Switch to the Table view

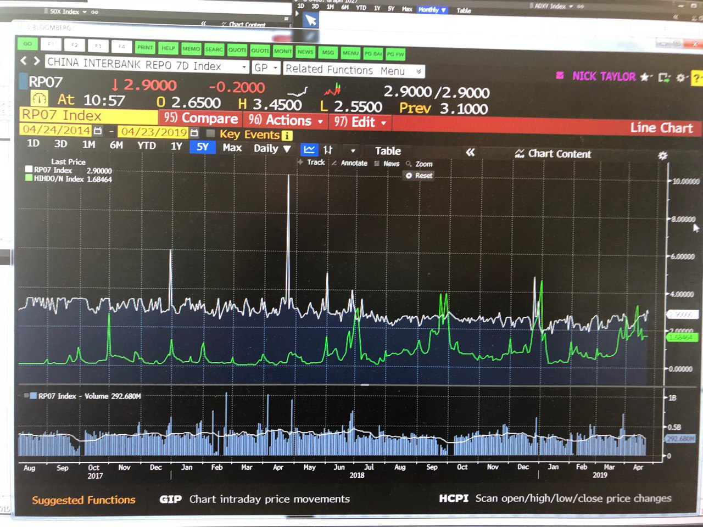[x=388, y=151]
